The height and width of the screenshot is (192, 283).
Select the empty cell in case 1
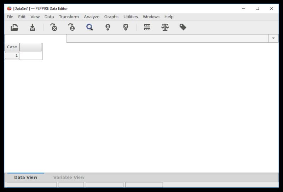[31, 56]
